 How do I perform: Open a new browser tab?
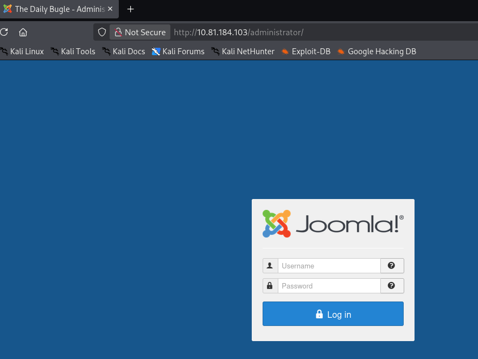point(130,9)
